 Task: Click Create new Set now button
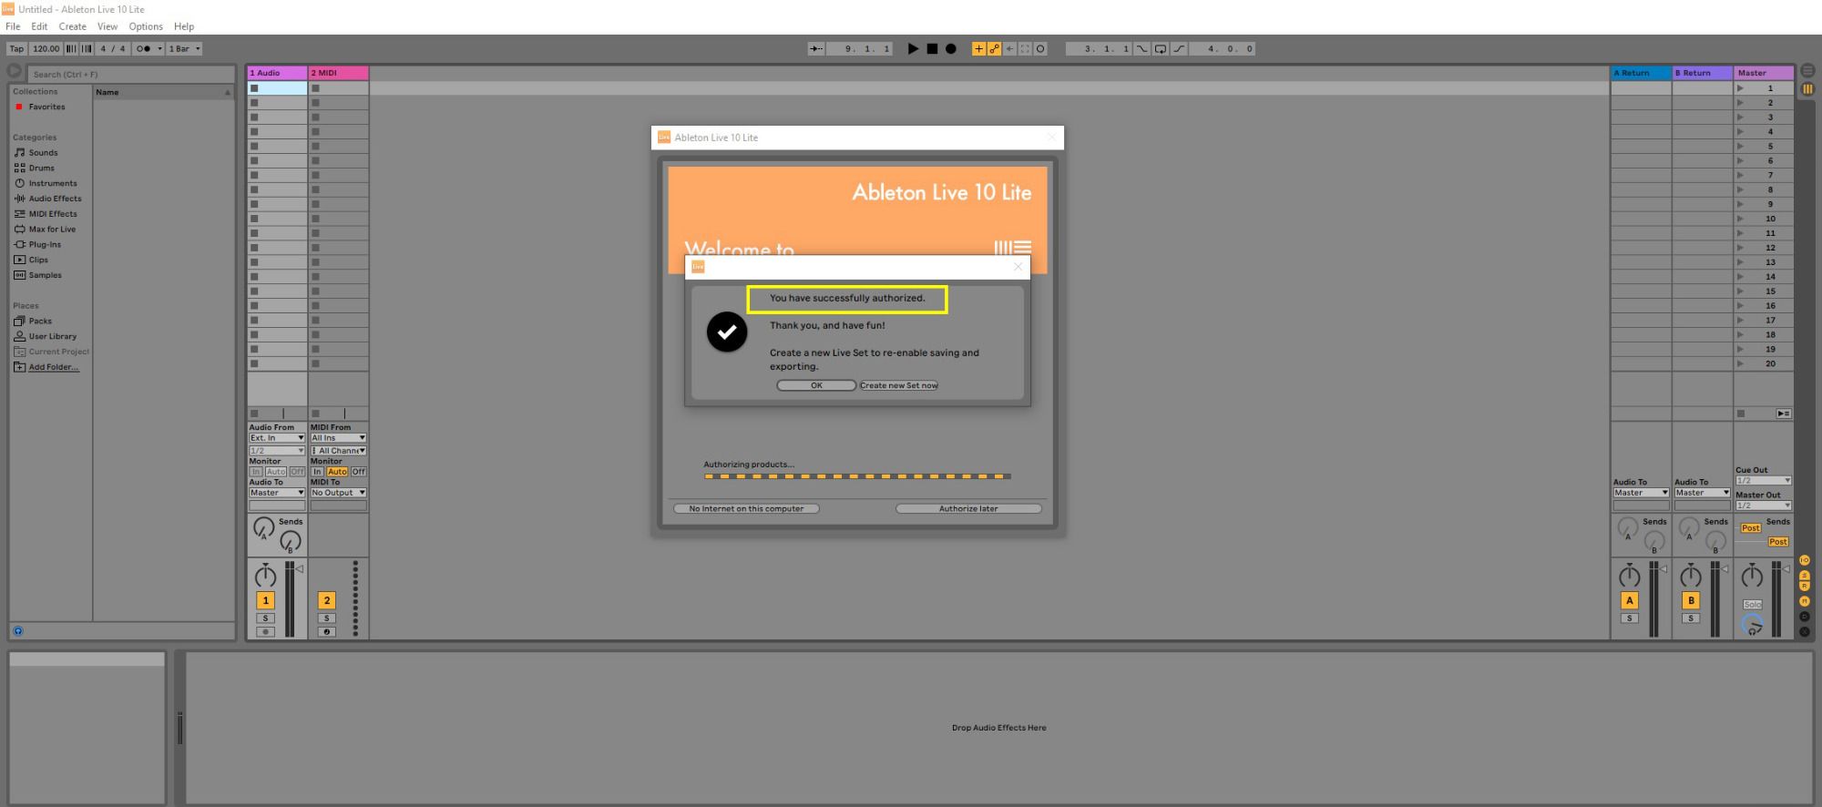(x=898, y=385)
